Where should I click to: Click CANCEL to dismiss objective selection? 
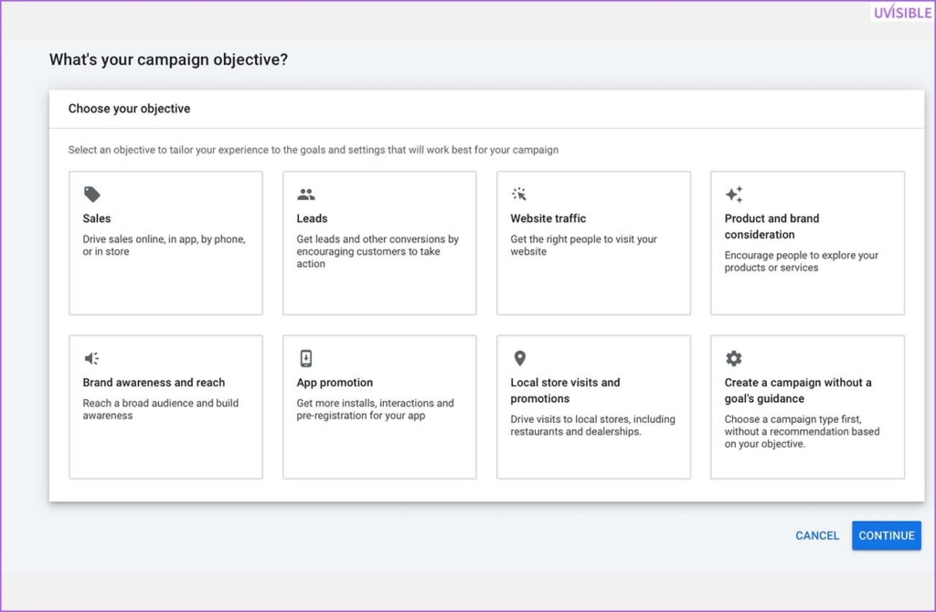(x=816, y=536)
